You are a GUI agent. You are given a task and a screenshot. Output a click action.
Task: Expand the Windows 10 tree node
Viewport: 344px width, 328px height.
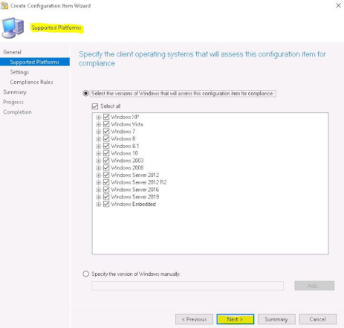(98, 153)
